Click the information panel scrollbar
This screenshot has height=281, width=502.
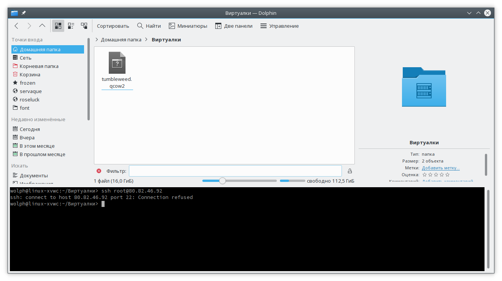point(486,164)
